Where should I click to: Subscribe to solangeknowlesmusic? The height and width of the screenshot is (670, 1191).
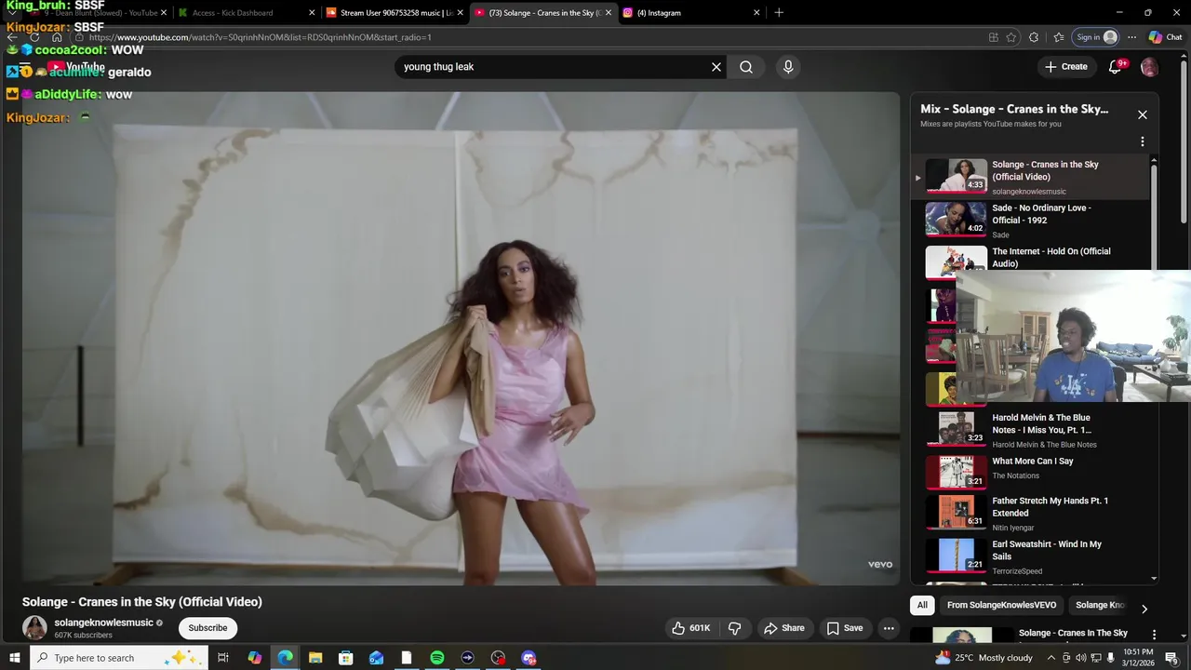click(x=207, y=628)
